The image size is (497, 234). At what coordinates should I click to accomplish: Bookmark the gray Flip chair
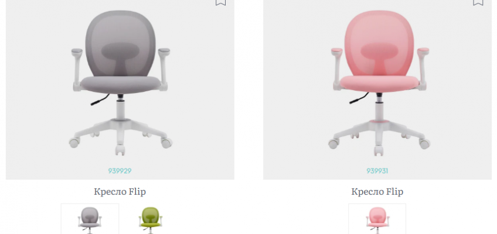click(x=220, y=2)
